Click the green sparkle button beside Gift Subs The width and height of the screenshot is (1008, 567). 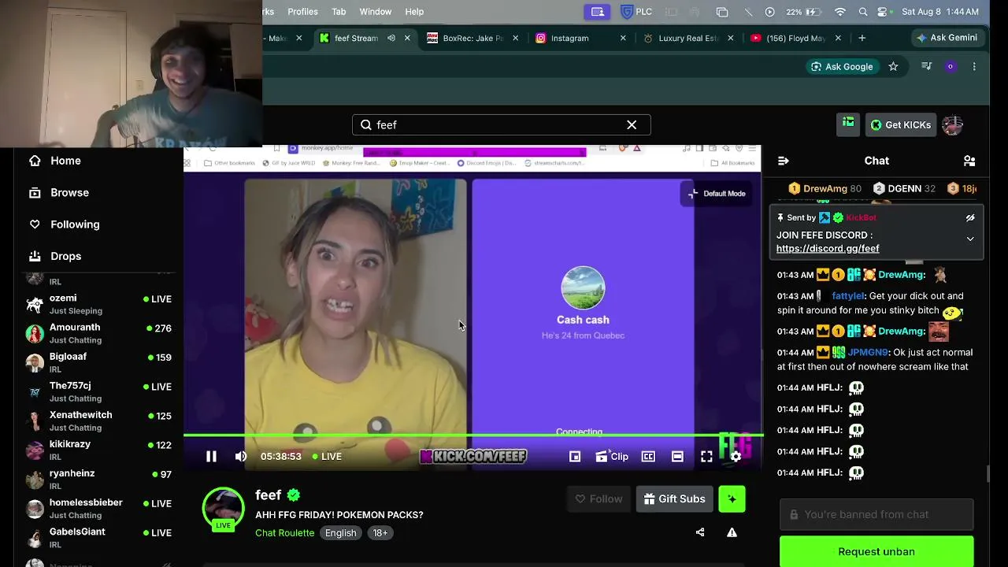tap(732, 498)
